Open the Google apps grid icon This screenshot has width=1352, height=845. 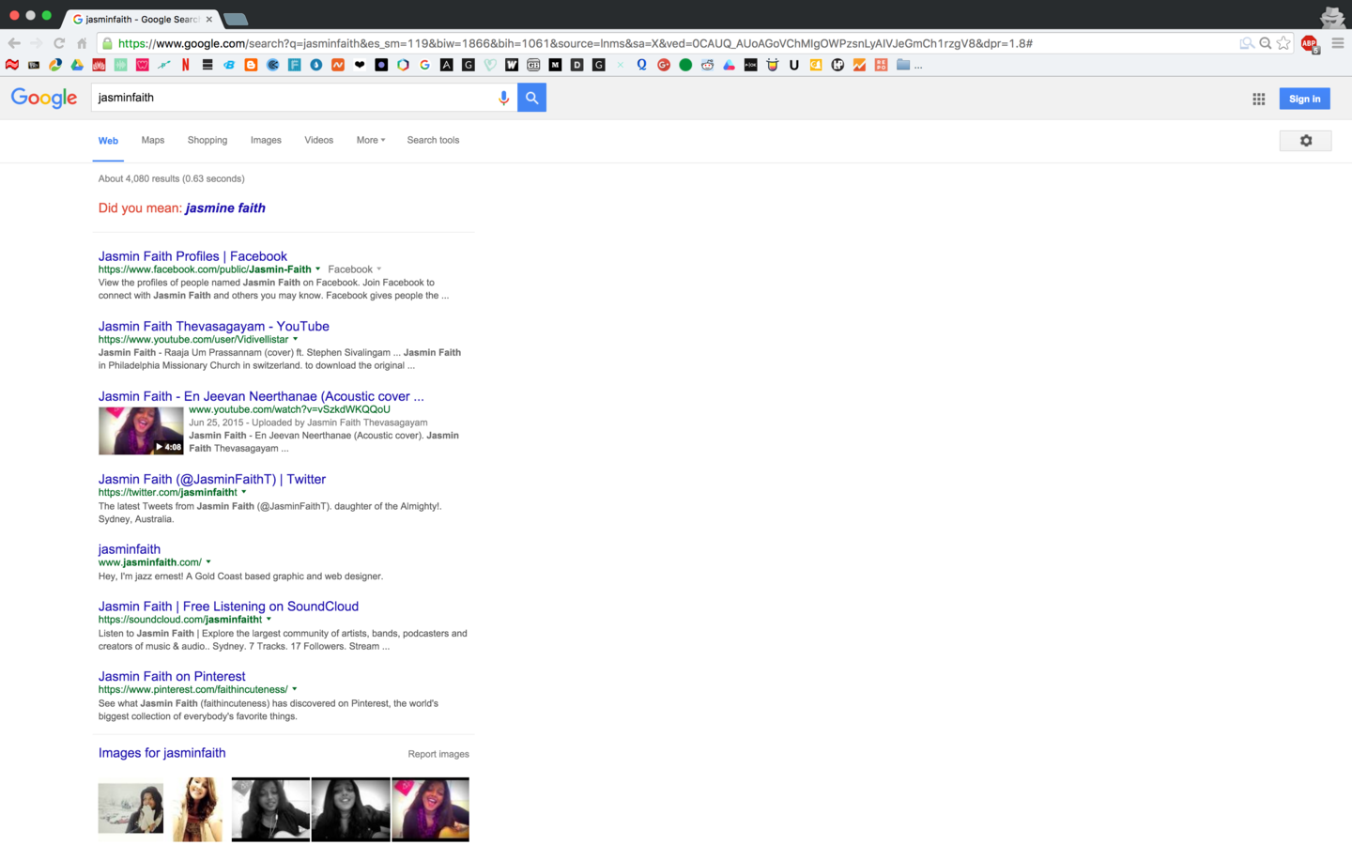1258,99
